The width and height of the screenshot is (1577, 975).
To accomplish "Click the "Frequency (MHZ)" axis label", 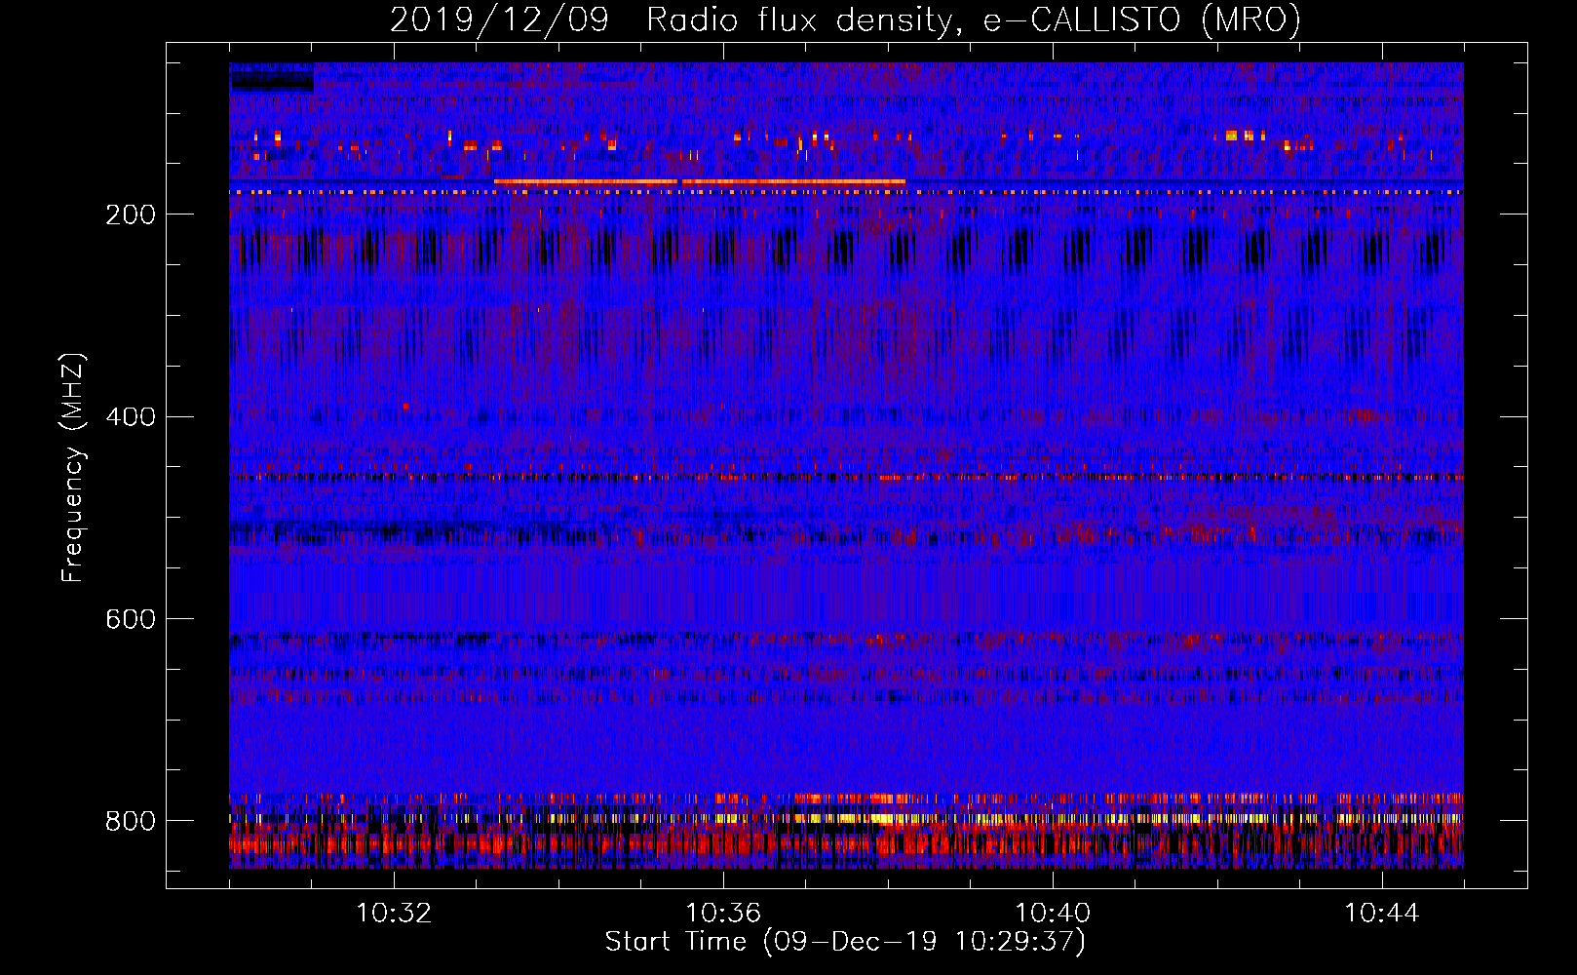I will click(73, 467).
